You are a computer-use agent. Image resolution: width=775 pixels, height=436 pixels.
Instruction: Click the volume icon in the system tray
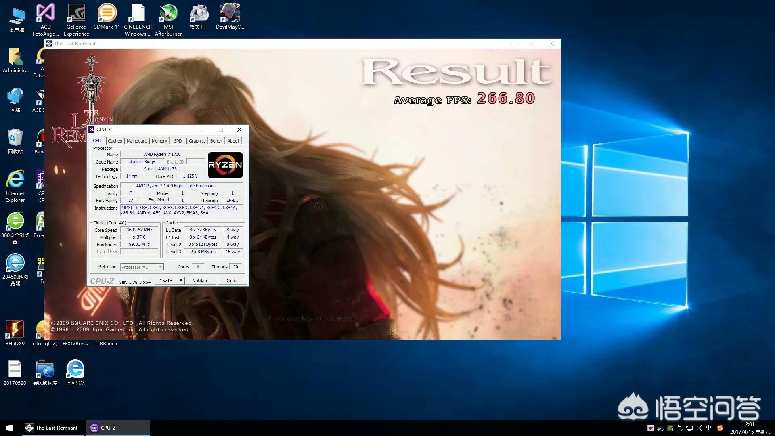tap(699, 428)
